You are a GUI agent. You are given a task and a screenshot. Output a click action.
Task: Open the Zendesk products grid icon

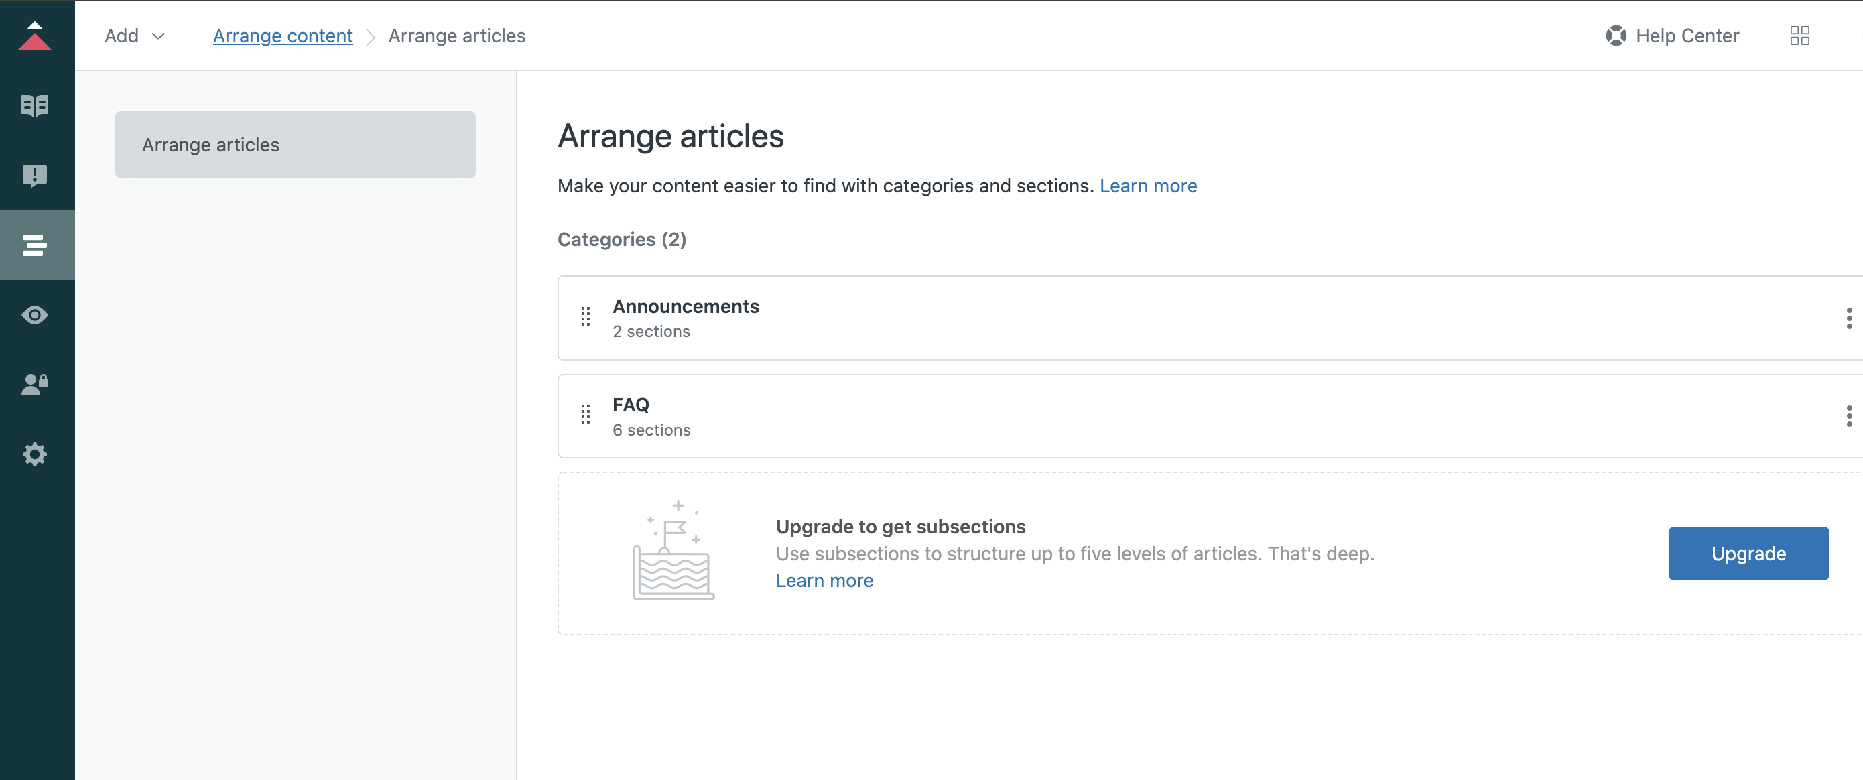1799,36
